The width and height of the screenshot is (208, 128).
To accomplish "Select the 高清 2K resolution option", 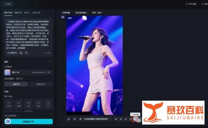I will pos(41,84).
